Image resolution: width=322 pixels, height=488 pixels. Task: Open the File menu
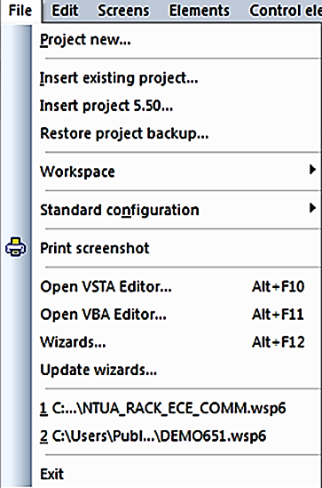(x=20, y=11)
